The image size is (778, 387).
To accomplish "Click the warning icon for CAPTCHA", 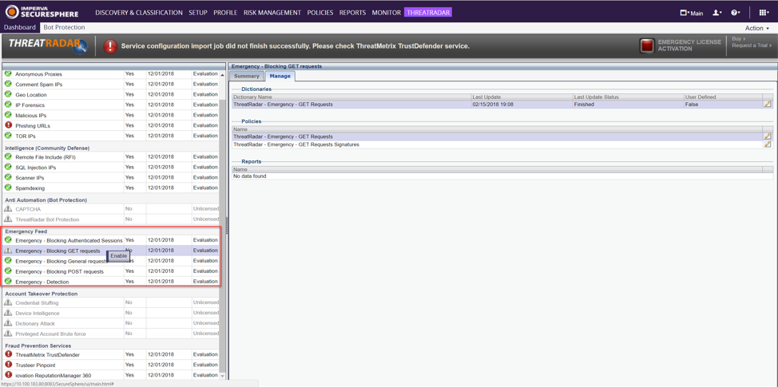I will 8,208.
